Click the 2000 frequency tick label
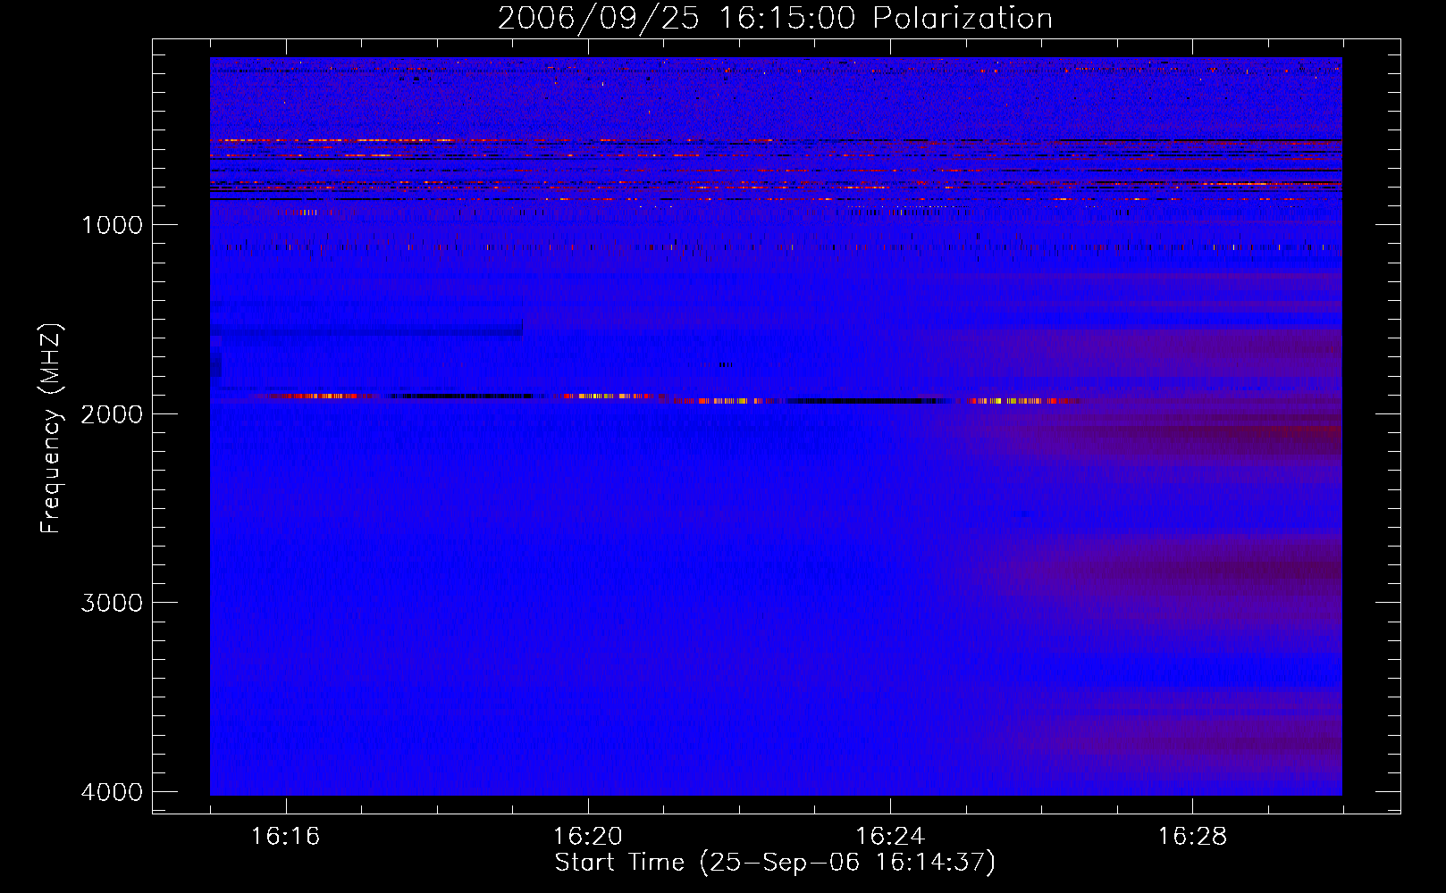 pos(112,413)
